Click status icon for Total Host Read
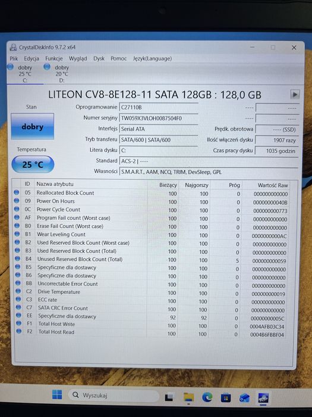 click(18, 331)
